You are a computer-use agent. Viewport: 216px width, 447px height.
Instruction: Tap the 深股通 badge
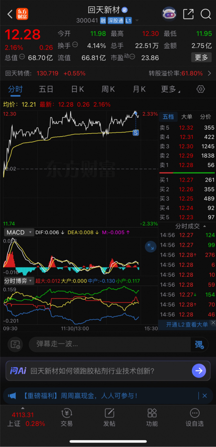pos(116,21)
